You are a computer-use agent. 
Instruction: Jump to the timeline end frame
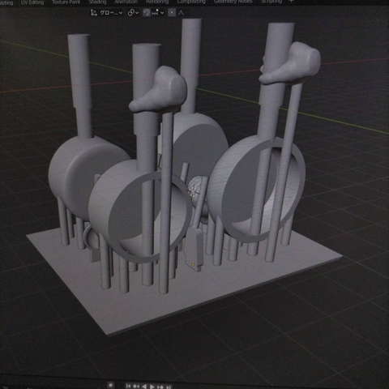point(168,387)
